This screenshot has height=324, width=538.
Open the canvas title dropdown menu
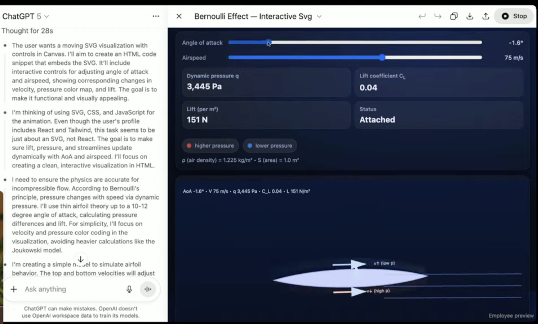click(319, 16)
